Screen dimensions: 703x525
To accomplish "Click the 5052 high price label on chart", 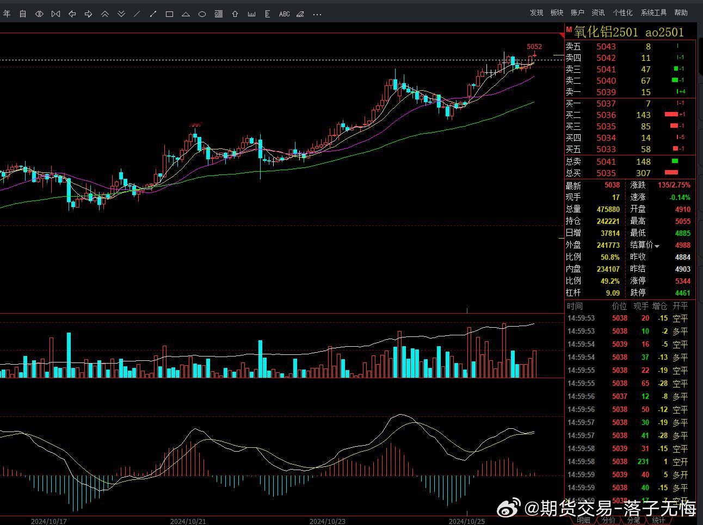I will tap(534, 47).
